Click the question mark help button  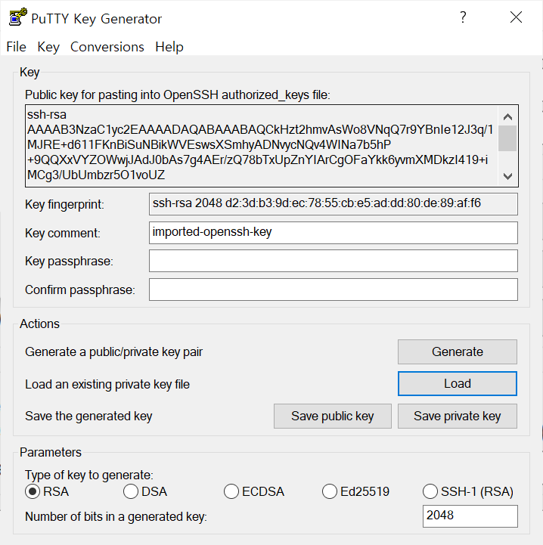(463, 17)
